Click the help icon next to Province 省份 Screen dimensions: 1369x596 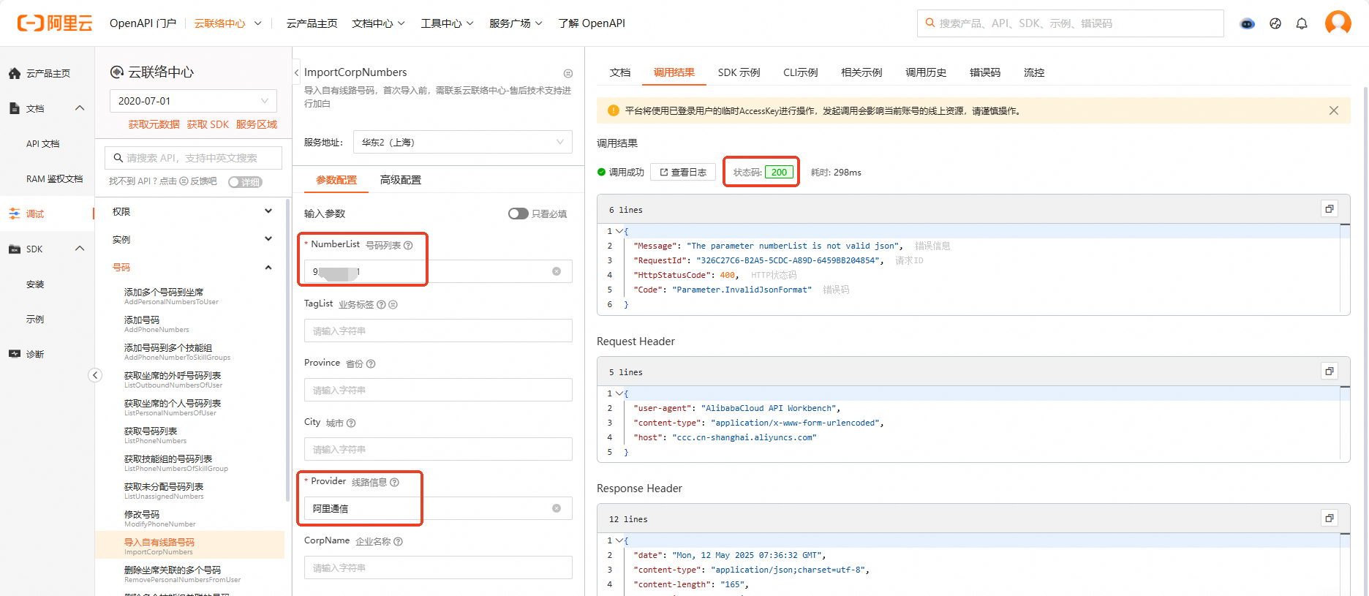pyautogui.click(x=371, y=363)
